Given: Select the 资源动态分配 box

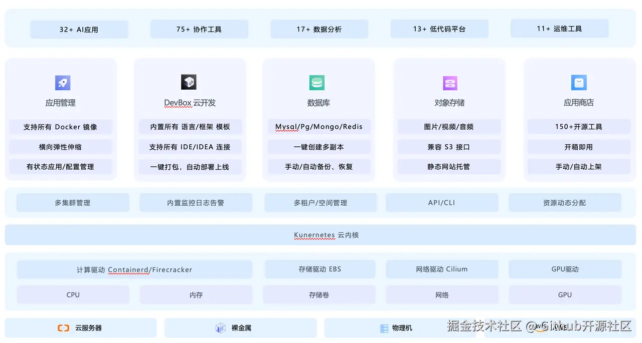Looking at the screenshot, I should pyautogui.click(x=565, y=203).
